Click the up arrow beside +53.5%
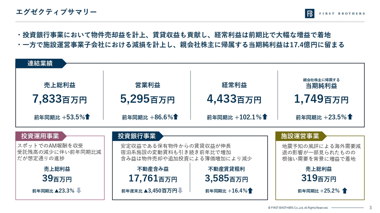Image resolution: width=380 pixels, height=213 pixels. pos(88,117)
